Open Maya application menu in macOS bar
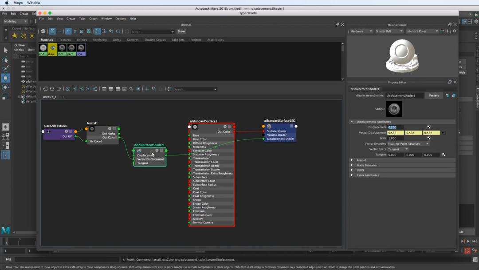This screenshot has width=479, height=270. point(18,3)
